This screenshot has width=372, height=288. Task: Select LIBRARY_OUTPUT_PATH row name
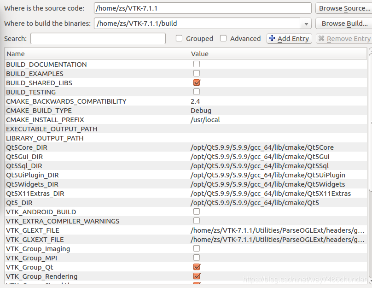coord(45,138)
